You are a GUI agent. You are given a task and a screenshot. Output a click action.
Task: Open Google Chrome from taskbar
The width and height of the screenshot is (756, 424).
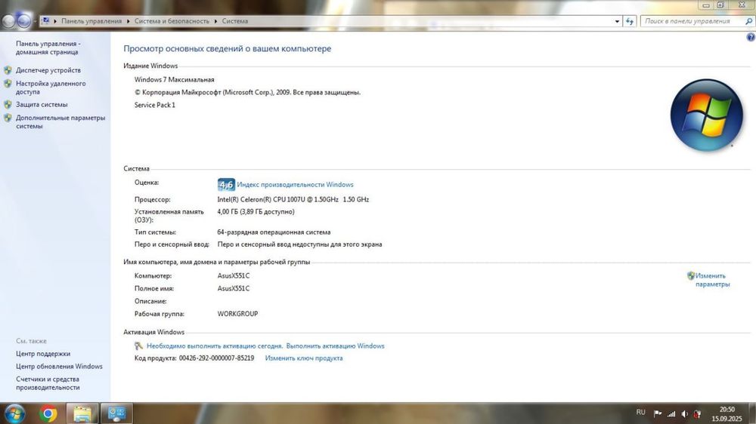click(x=48, y=413)
